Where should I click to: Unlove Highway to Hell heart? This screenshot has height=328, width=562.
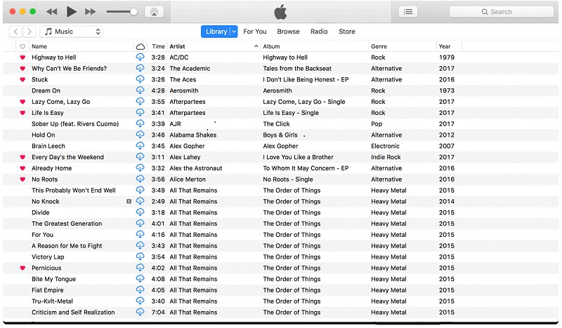(22, 57)
